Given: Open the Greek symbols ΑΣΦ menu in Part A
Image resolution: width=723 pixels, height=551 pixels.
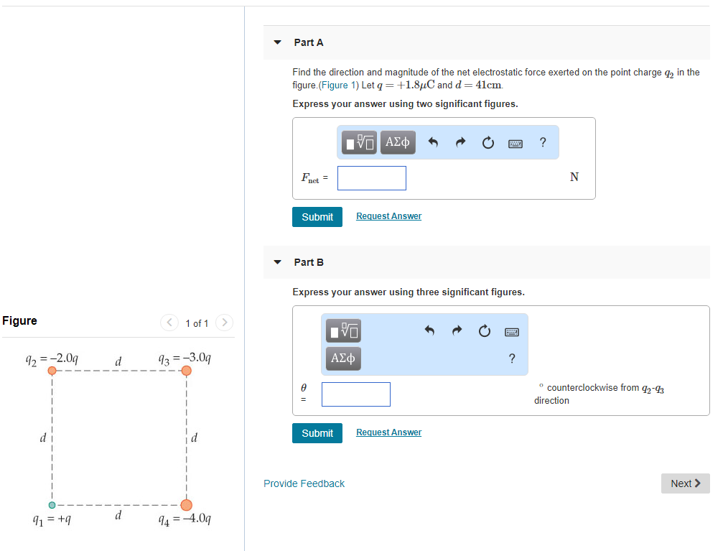Looking at the screenshot, I should pos(398,142).
